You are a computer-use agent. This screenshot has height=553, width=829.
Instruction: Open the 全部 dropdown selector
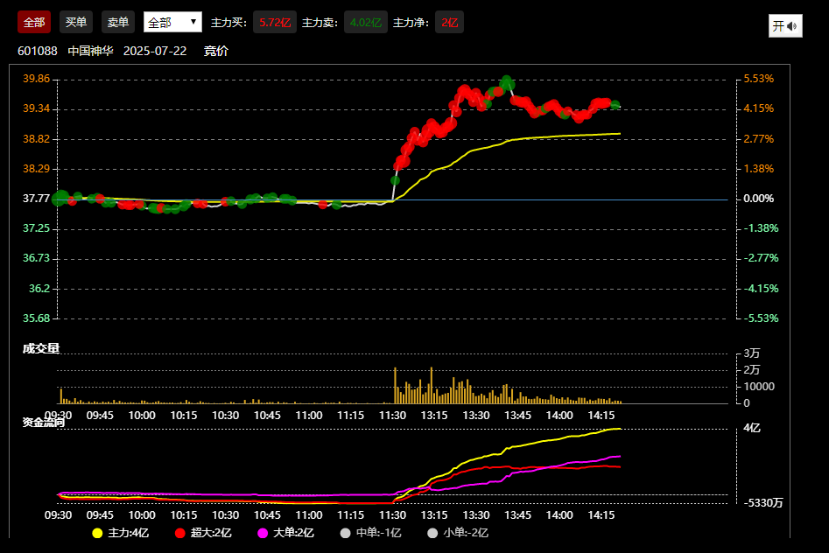(x=172, y=22)
